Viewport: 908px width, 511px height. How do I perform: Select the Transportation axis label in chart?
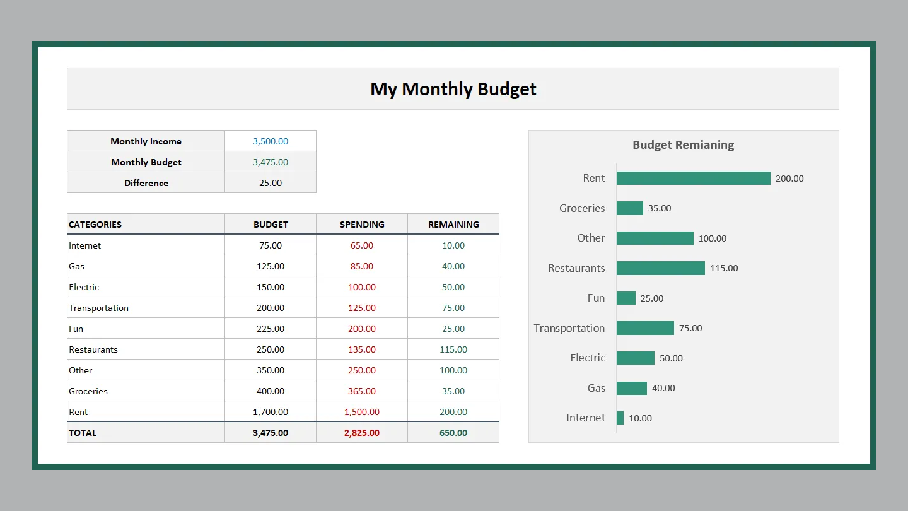coord(569,328)
